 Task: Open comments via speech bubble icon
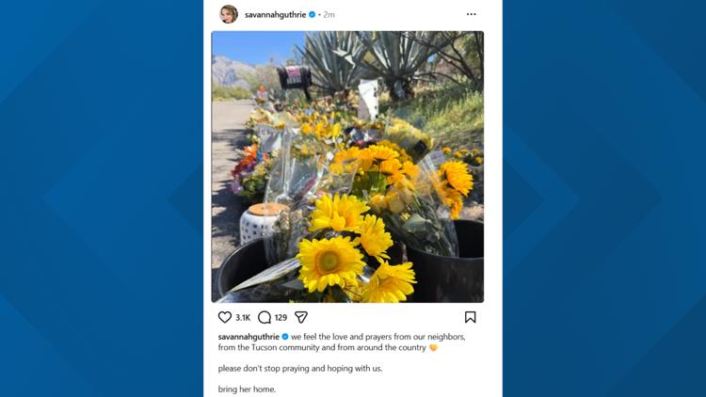click(265, 317)
